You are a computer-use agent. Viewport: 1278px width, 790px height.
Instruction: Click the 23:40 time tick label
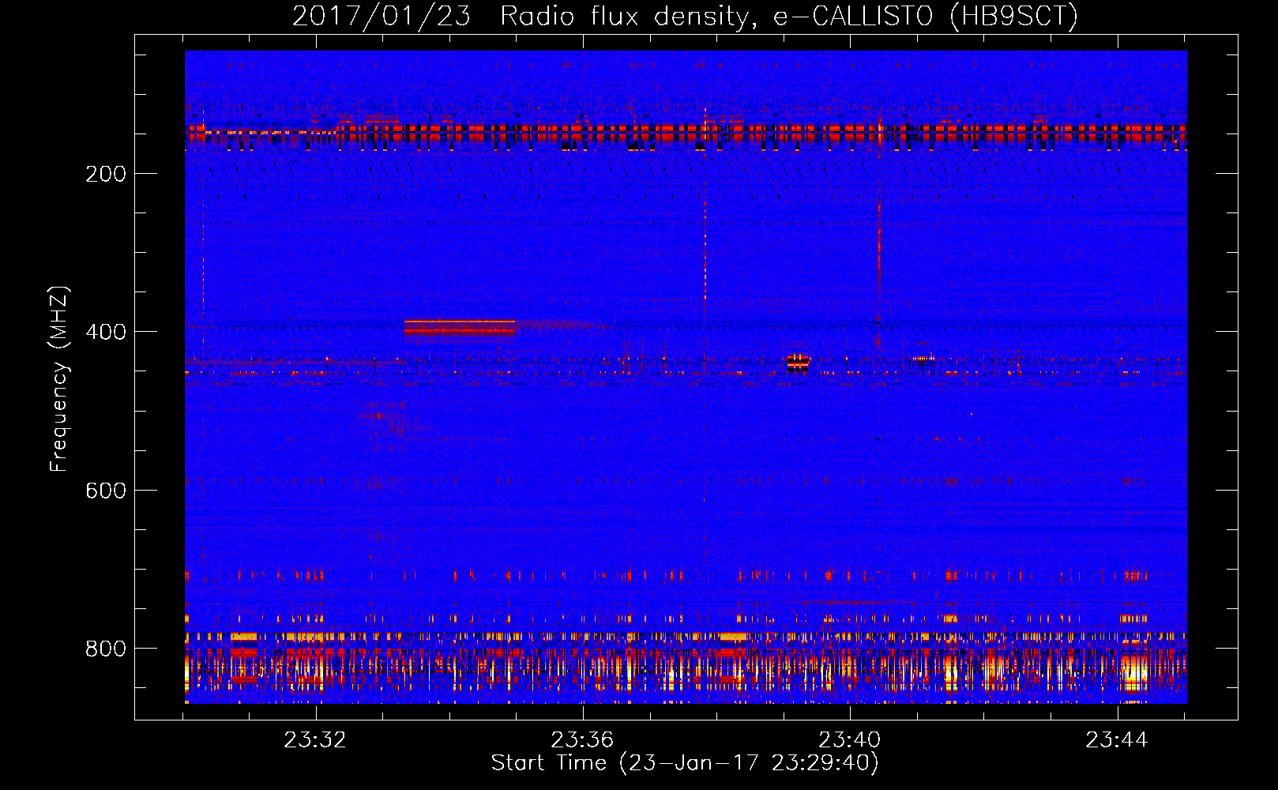(x=850, y=740)
